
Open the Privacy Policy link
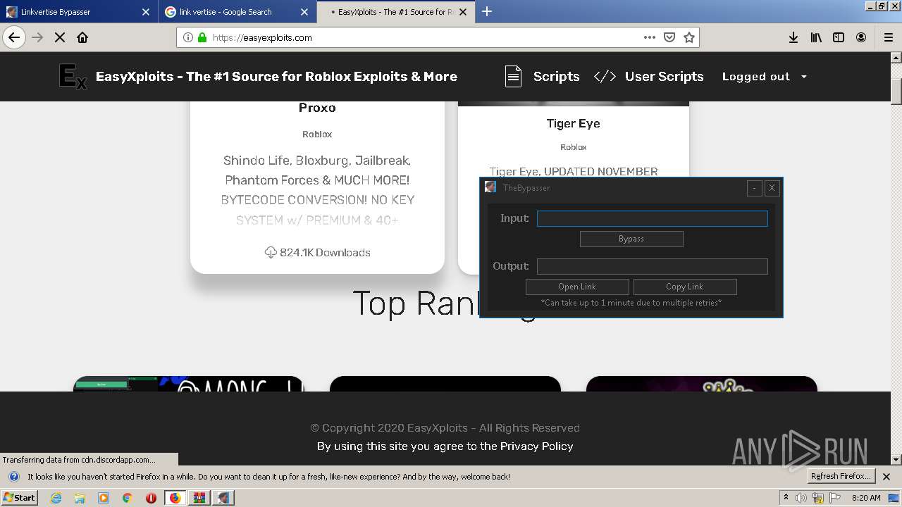(x=536, y=446)
